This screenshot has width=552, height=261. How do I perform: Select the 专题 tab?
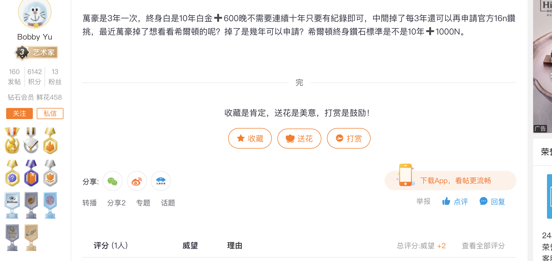click(143, 203)
